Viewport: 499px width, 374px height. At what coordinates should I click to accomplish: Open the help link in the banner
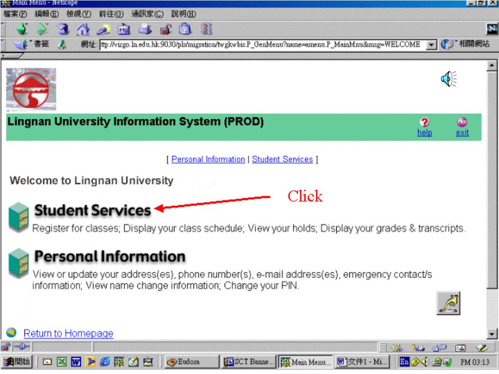coord(424,132)
